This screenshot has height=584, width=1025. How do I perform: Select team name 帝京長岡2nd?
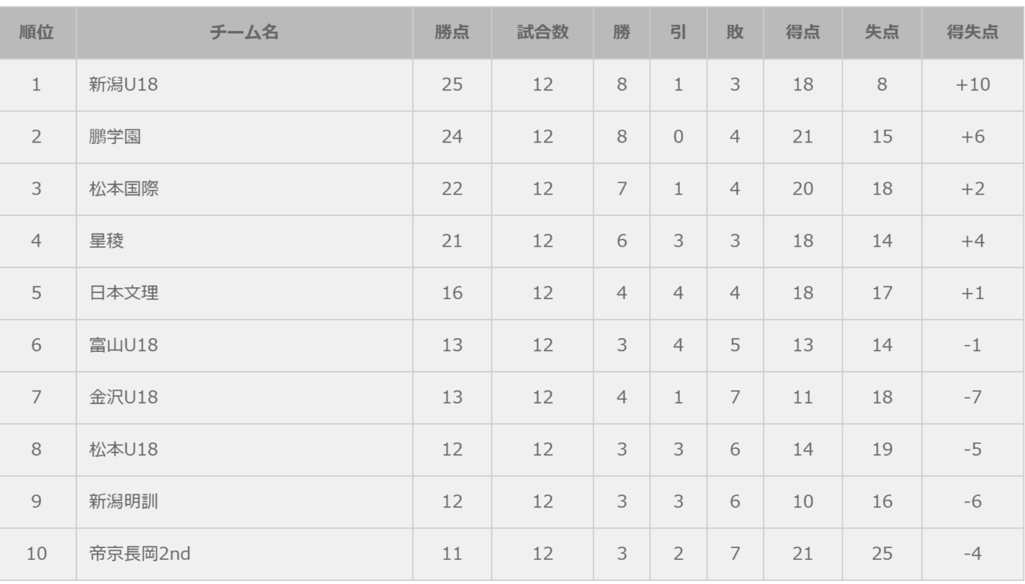point(139,553)
